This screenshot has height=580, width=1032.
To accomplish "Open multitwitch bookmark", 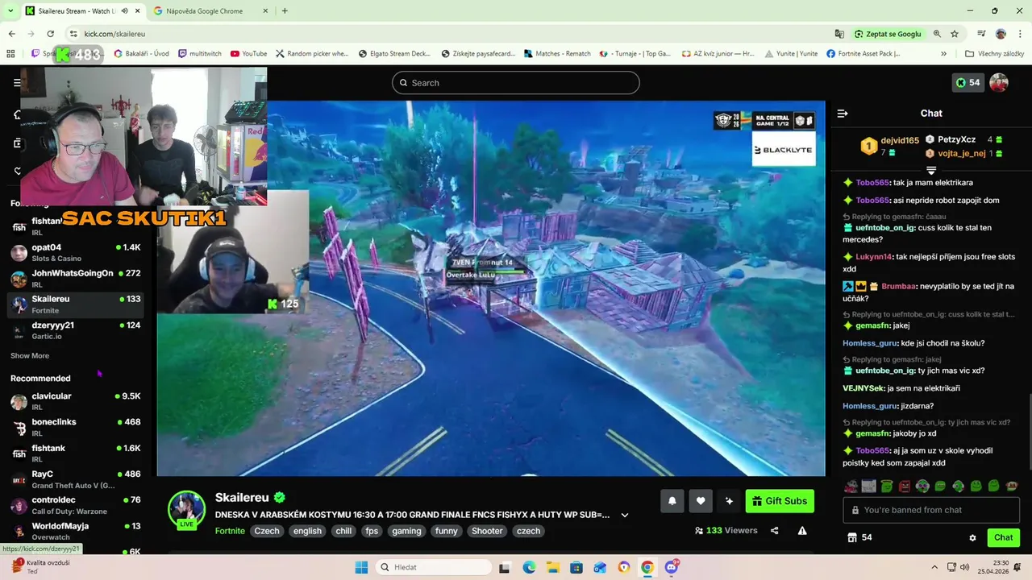I will [200, 54].
